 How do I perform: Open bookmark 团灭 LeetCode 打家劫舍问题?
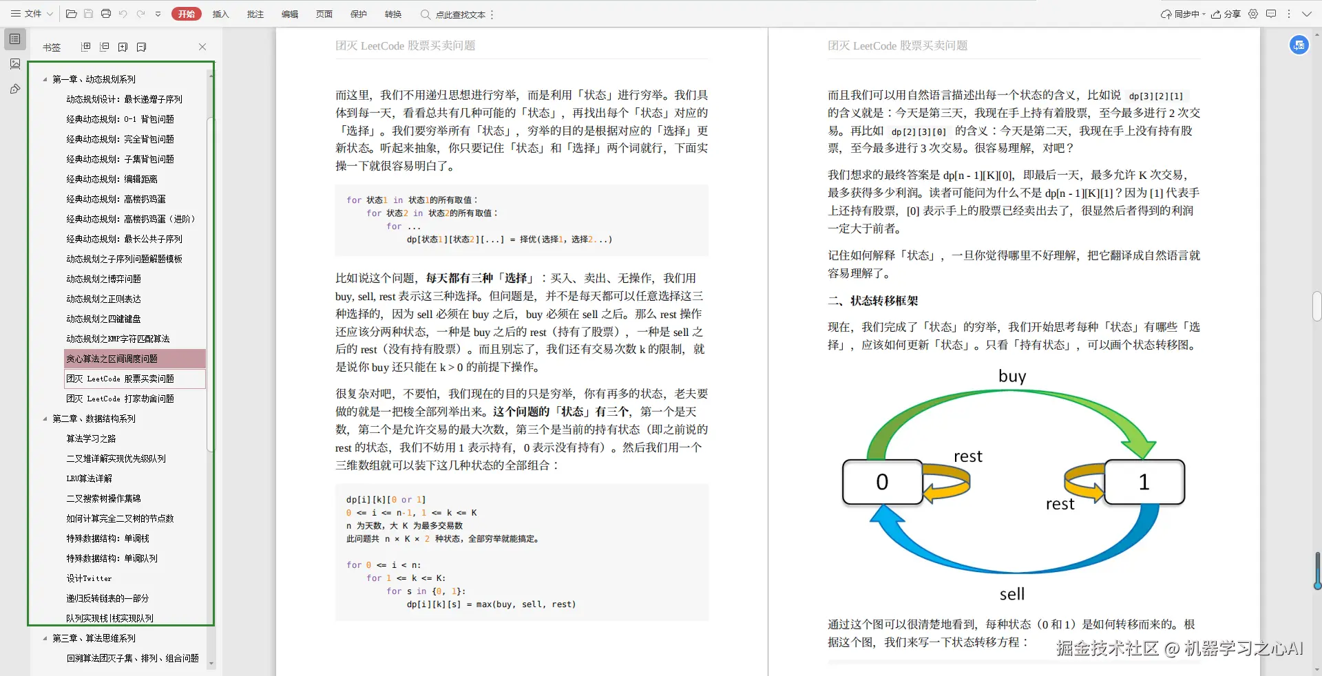(120, 399)
